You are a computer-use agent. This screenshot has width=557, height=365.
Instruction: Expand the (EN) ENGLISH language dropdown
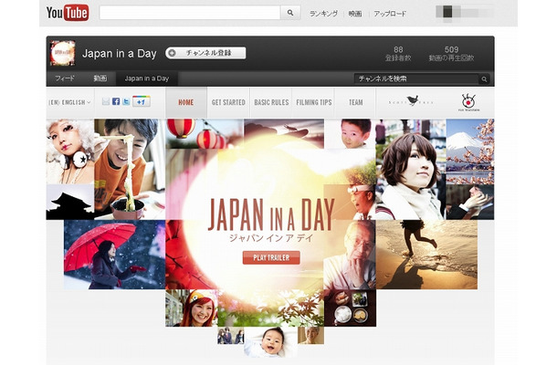click(69, 102)
